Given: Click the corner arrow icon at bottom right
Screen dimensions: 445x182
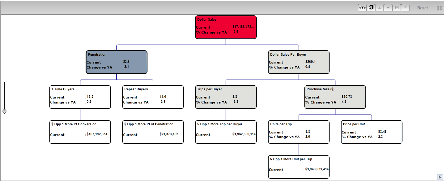Looking at the screenshot, I should 440,177.
